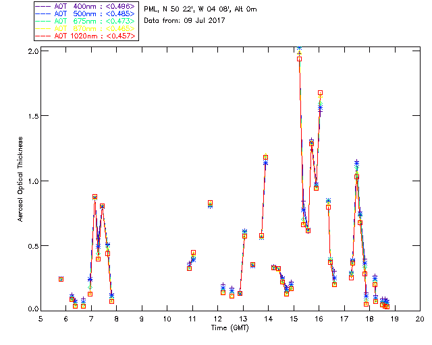Click the peak marker just after 7 GMT
This screenshot has height=345, width=432.
[95, 197]
